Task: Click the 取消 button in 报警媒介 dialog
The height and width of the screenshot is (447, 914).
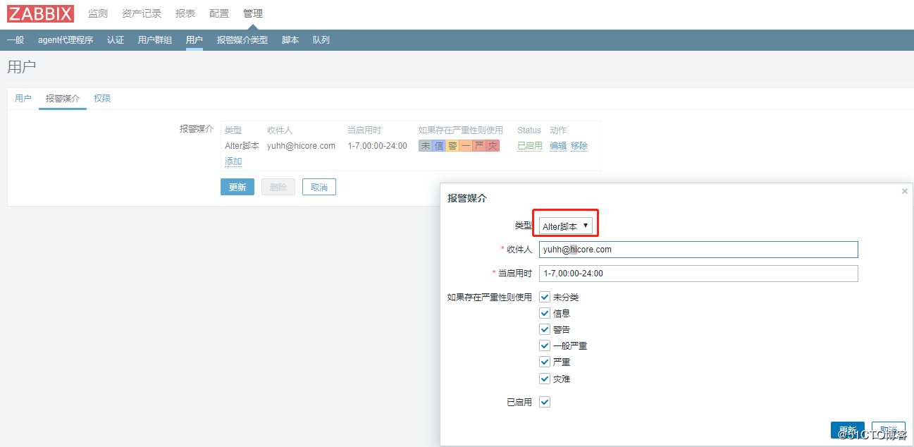Action: [889, 430]
